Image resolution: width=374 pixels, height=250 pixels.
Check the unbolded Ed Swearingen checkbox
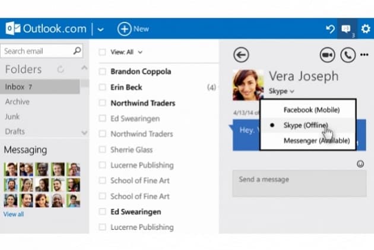(102, 118)
